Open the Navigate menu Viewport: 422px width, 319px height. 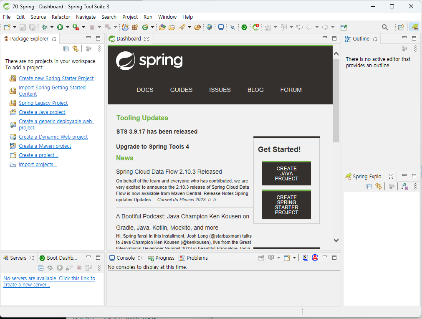[x=86, y=17]
